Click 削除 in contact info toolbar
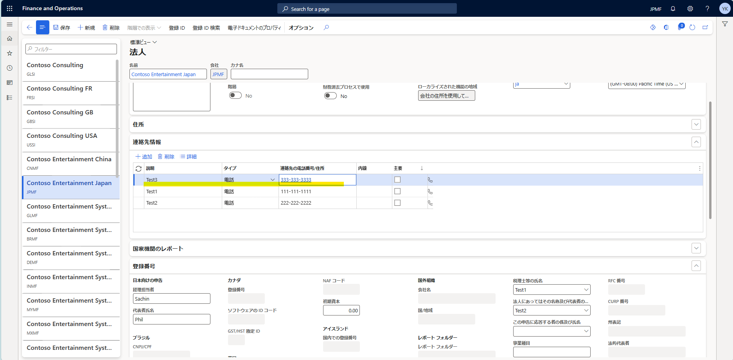The height and width of the screenshot is (360, 733). tap(166, 157)
